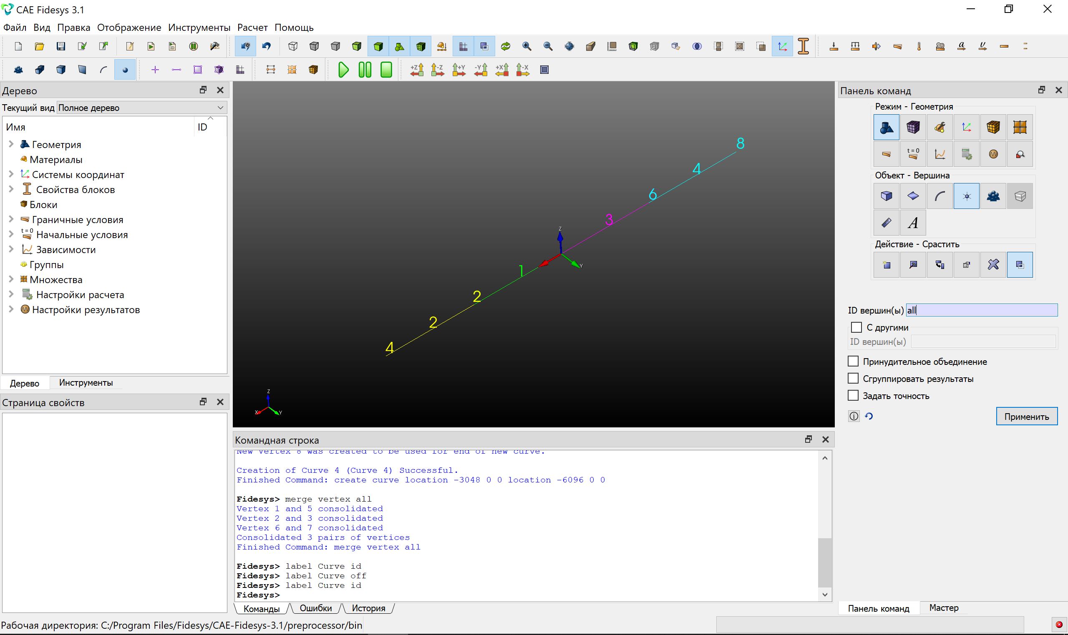The image size is (1068, 635).
Task: Click the magnifier minus zoom out icon
Action: (x=548, y=46)
